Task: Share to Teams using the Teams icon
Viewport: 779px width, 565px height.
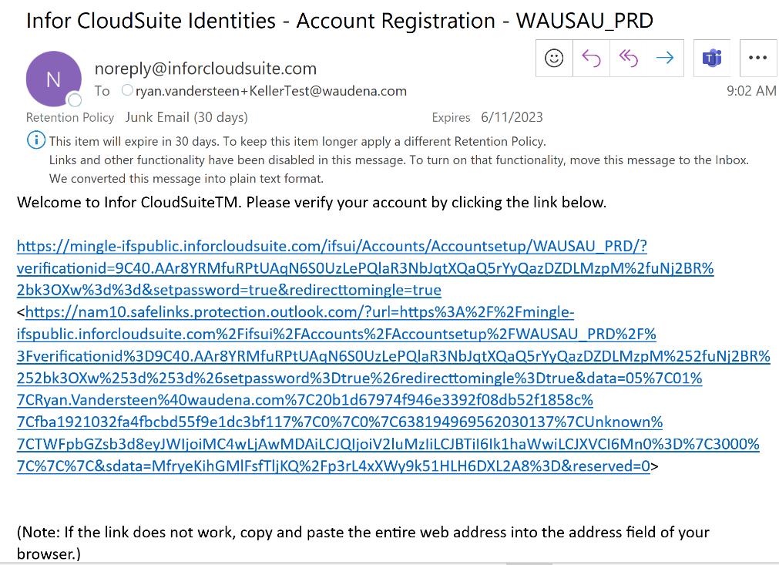Action: click(x=711, y=59)
